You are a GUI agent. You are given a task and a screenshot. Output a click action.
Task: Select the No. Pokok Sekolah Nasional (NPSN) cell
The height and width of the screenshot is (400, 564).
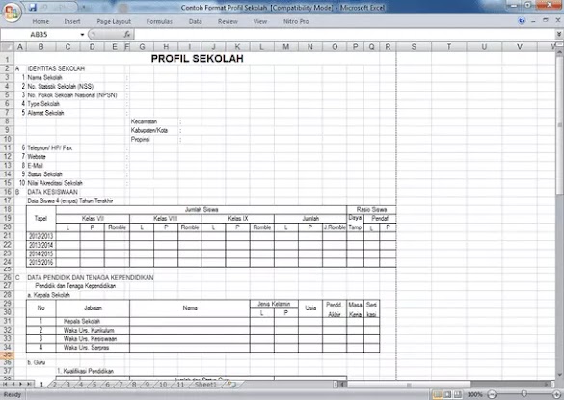coord(72,95)
